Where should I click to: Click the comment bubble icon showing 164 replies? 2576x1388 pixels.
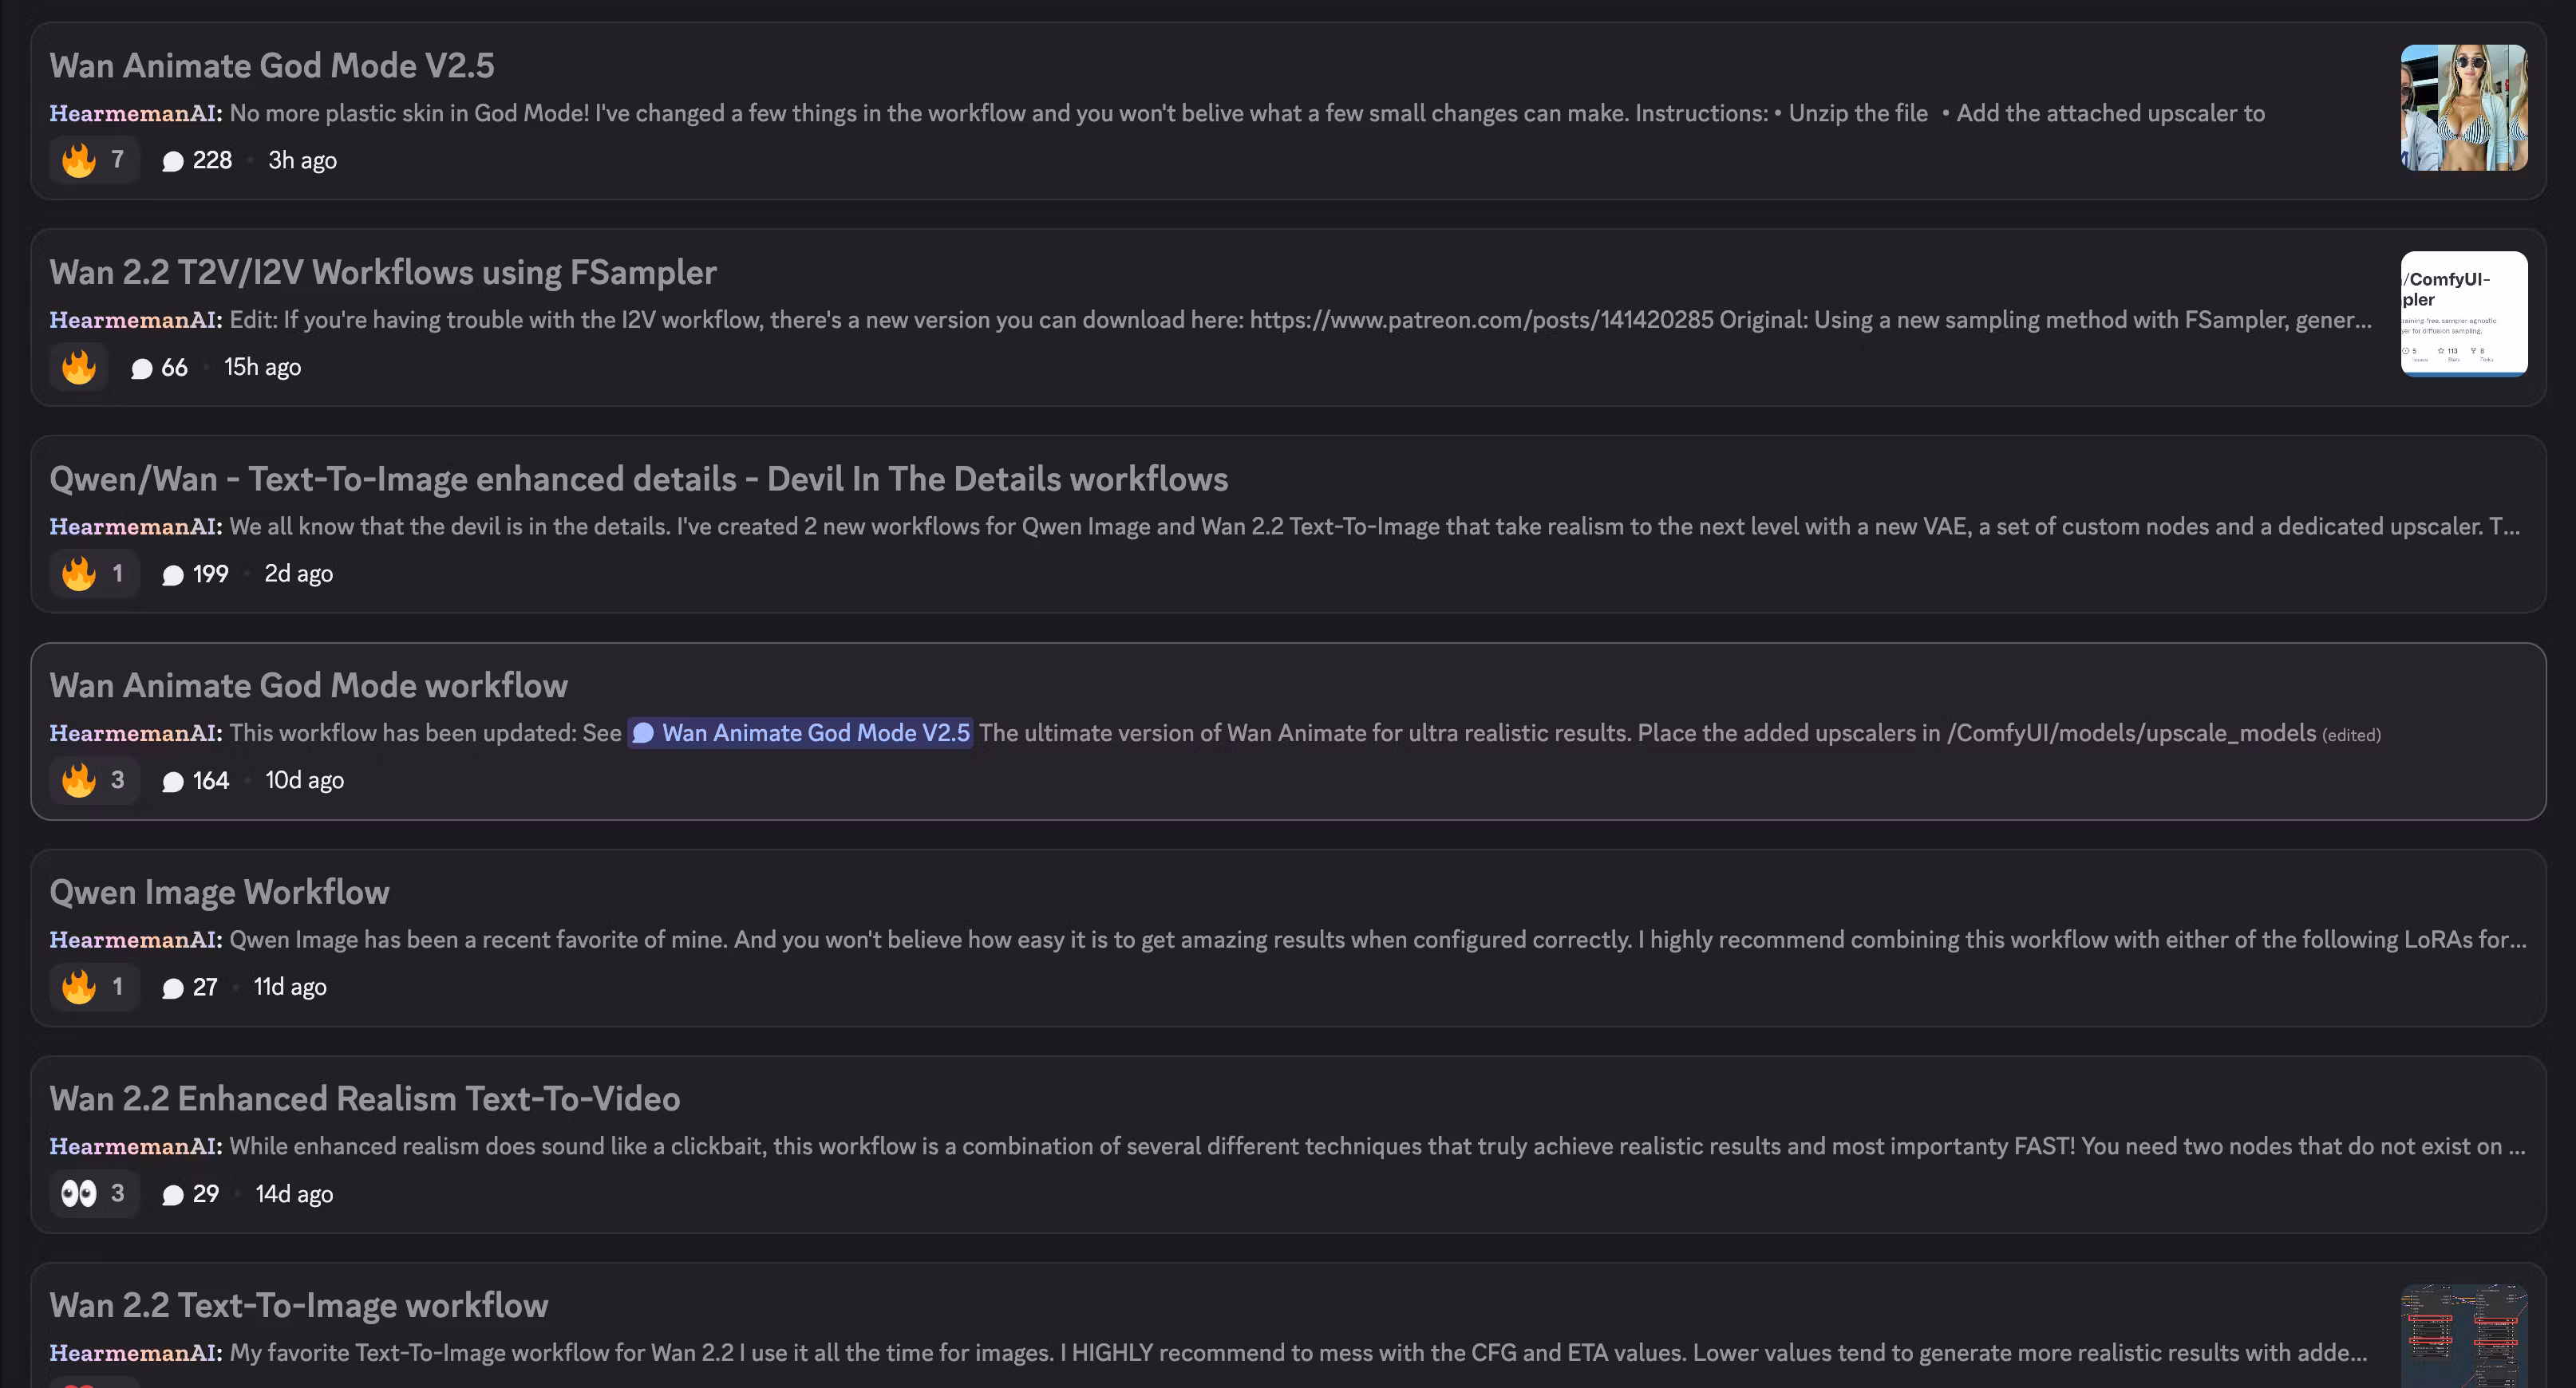coord(173,782)
